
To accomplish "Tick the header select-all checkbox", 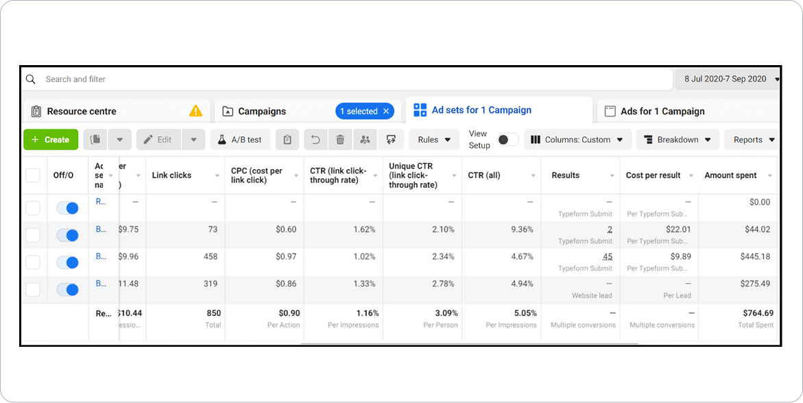I will click(33, 175).
